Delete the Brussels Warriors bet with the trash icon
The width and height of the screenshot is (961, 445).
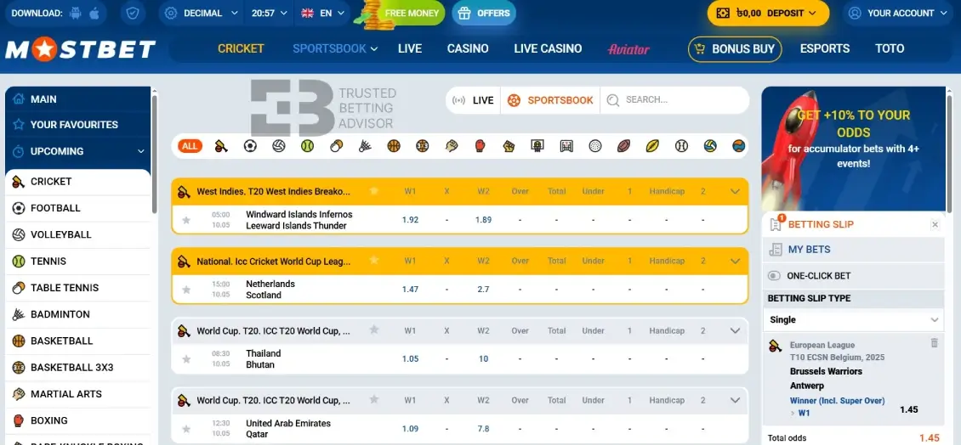934,343
